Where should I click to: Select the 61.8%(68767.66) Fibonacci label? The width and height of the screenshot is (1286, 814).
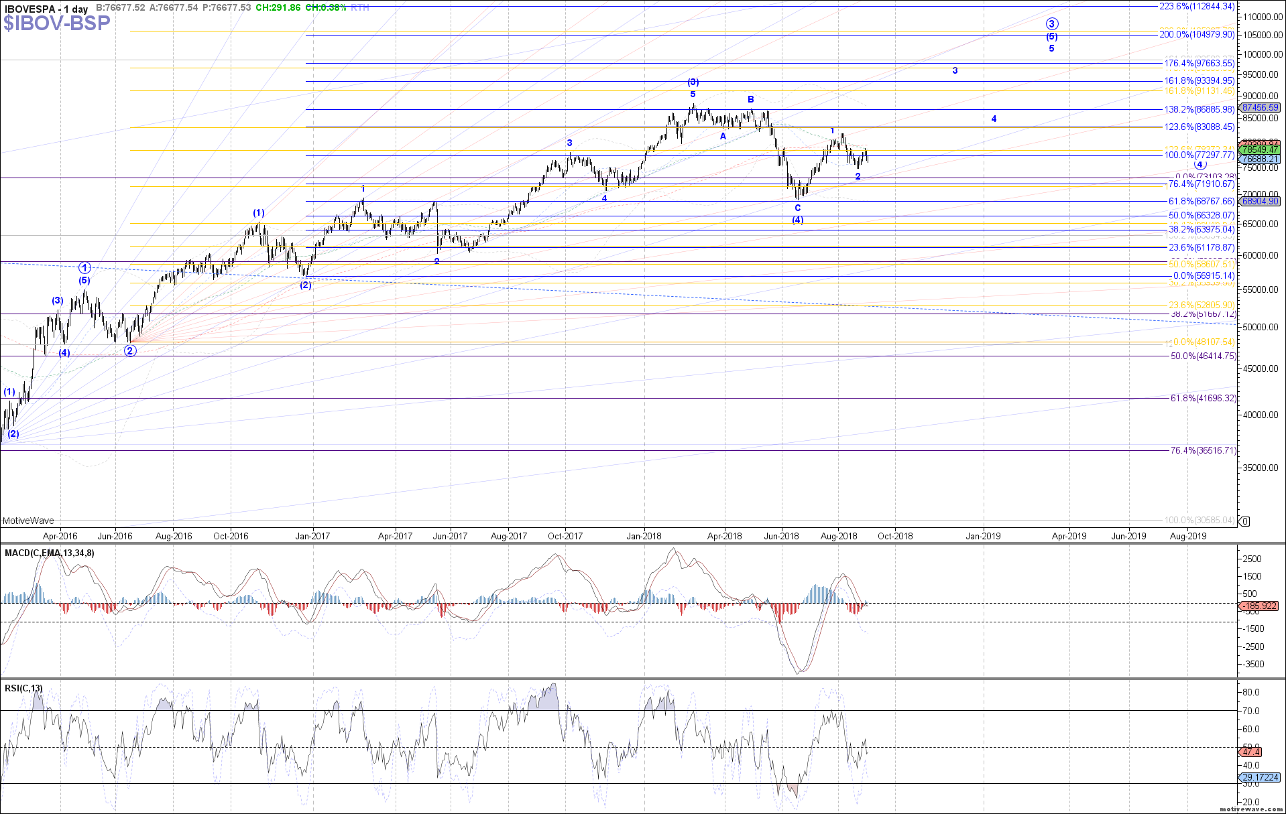tap(1202, 201)
